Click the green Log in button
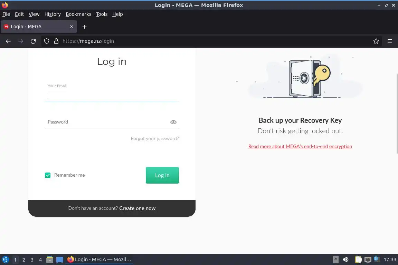Screen dimensions: 398x265 162,175
